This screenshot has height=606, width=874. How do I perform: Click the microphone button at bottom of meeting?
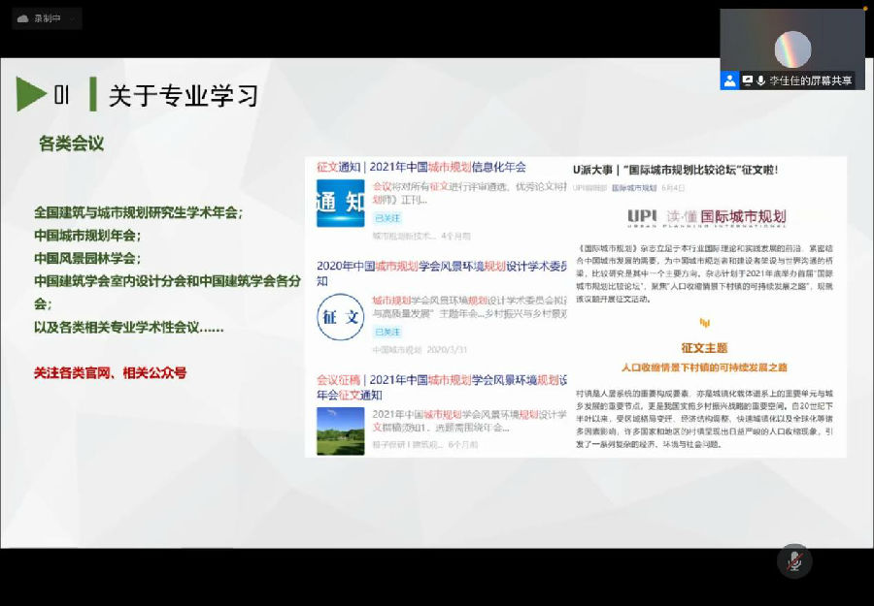pyautogui.click(x=794, y=562)
